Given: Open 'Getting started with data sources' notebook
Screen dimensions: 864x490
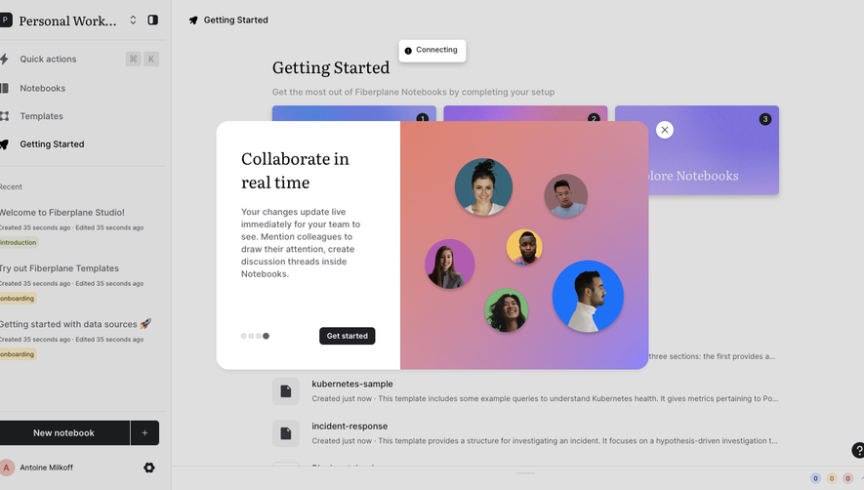Looking at the screenshot, I should 75,324.
